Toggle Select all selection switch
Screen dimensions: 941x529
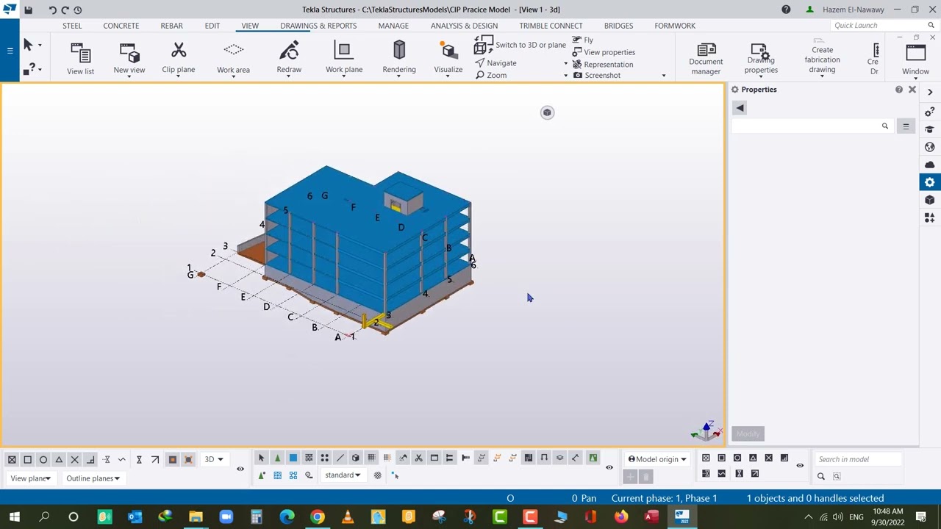261,458
